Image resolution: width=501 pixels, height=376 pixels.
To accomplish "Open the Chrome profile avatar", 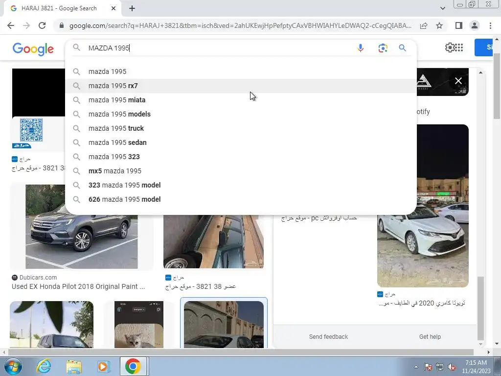I will coord(475,25).
